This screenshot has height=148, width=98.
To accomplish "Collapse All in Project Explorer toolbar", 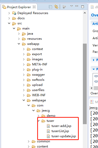I will click(51, 7).
